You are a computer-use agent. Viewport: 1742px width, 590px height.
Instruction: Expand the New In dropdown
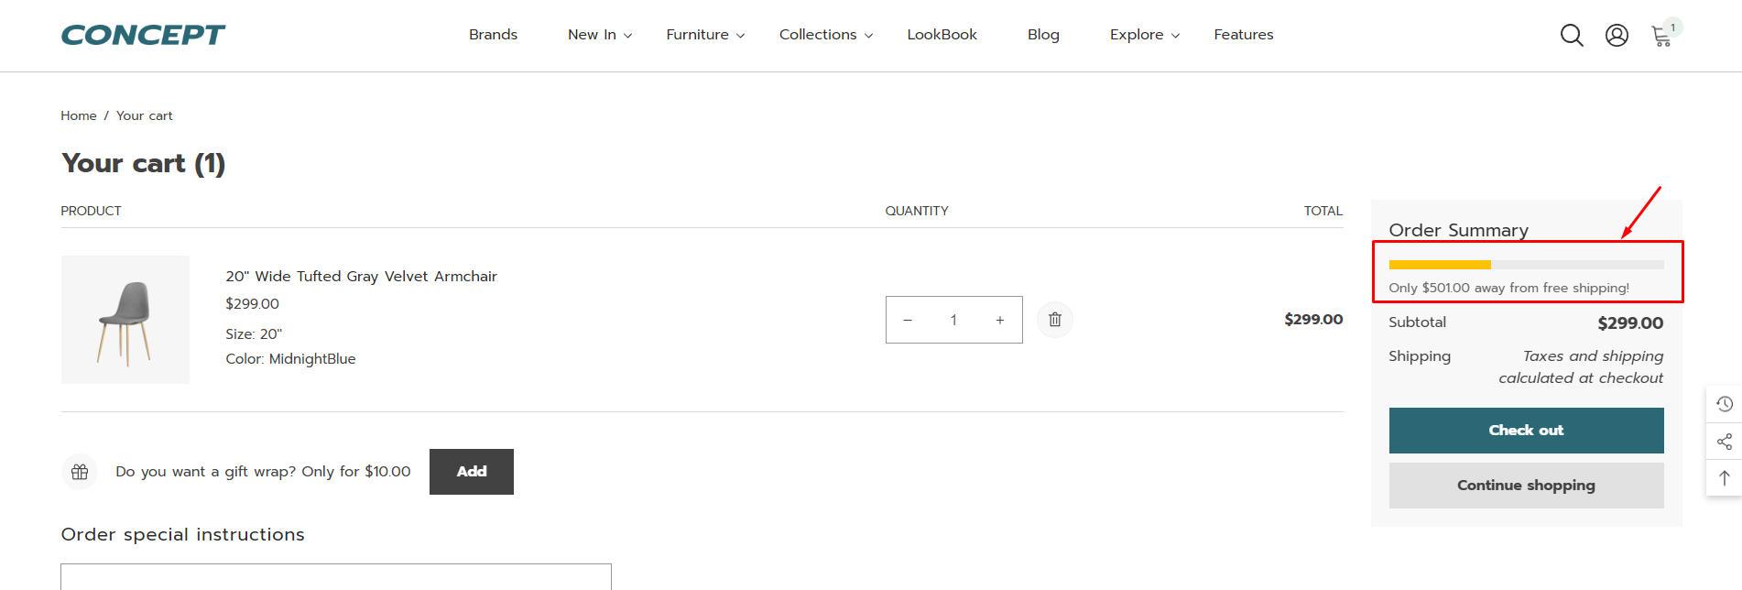point(599,35)
